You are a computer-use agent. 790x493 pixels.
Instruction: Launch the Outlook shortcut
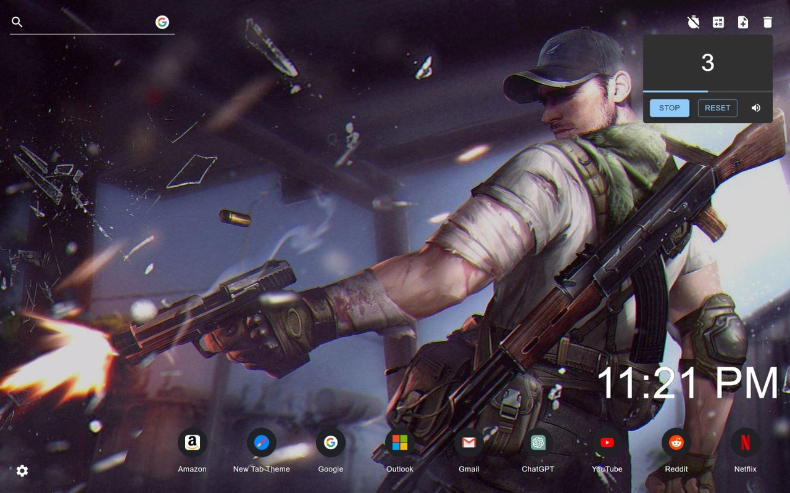point(400,450)
